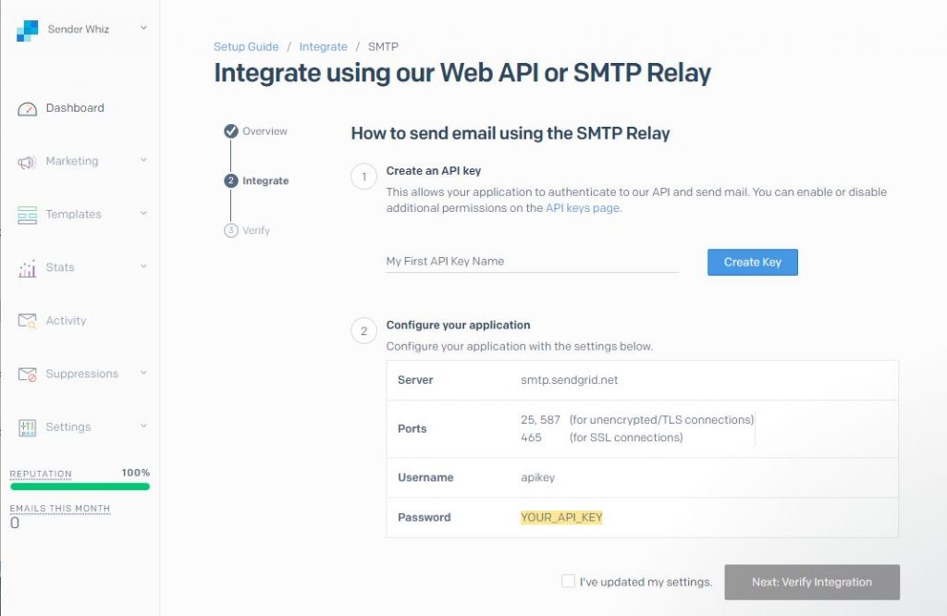Click the Suppressions blocked envelope icon

tap(28, 375)
